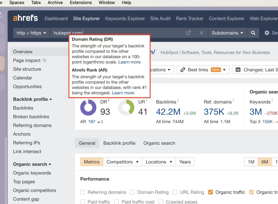Collapse Organic search sidebar section
This screenshot has width=278, height=204.
(32, 164)
